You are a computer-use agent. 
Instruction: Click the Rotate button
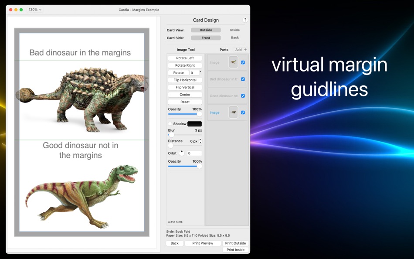point(179,73)
